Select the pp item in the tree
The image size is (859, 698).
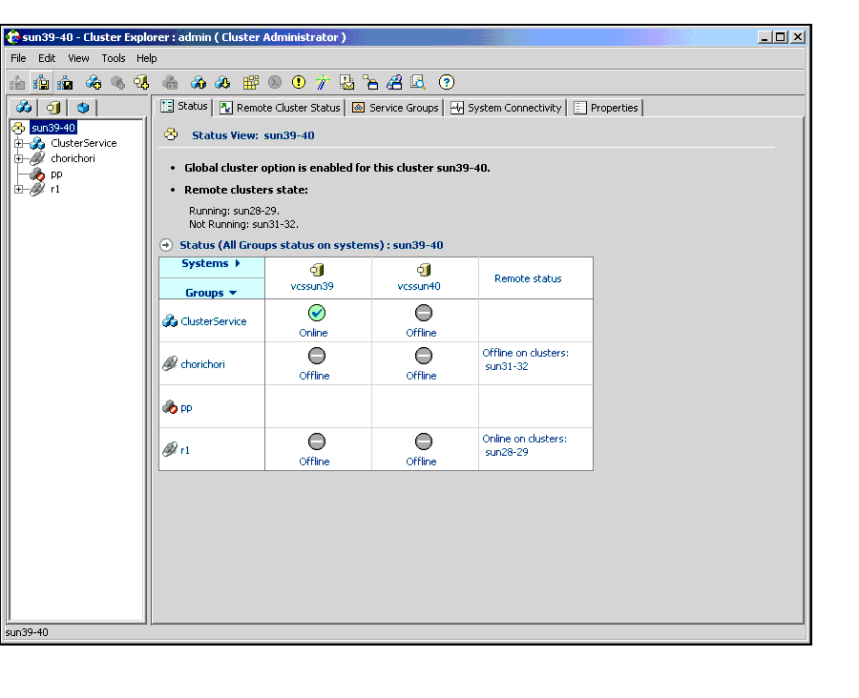56,174
